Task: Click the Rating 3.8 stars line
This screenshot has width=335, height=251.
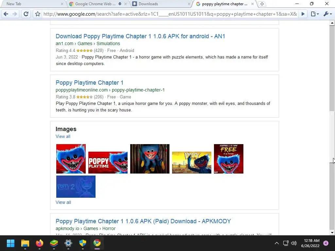Action: click(x=93, y=97)
